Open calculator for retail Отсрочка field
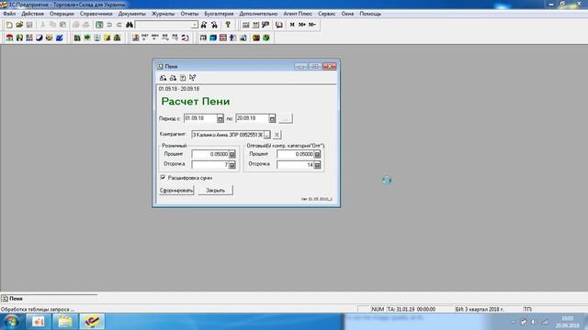The width and height of the screenshot is (588, 330). point(232,165)
